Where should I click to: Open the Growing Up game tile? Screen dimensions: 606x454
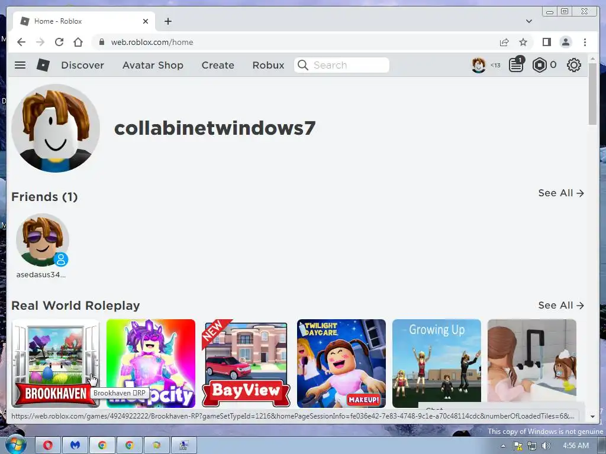pyautogui.click(x=437, y=364)
